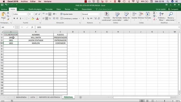Click the cell borders icon
The height and width of the screenshot is (102, 181).
26,18
